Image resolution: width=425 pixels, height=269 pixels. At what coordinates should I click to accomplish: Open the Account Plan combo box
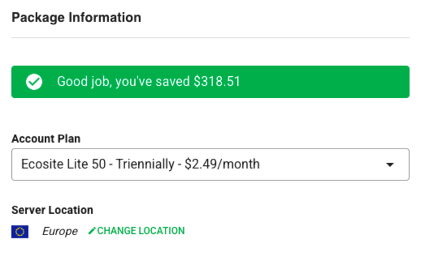(x=210, y=164)
